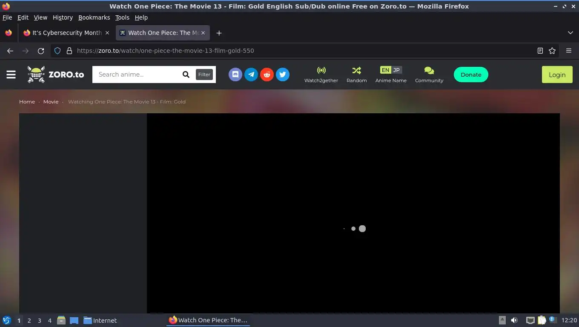Open the Tools menu
This screenshot has height=327, width=579.
pyautogui.click(x=122, y=17)
